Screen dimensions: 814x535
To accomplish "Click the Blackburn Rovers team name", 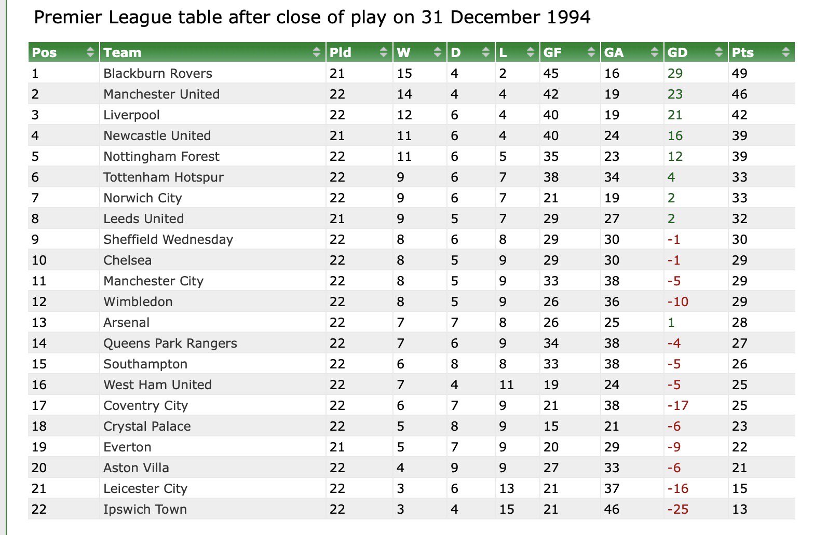I will tap(158, 74).
